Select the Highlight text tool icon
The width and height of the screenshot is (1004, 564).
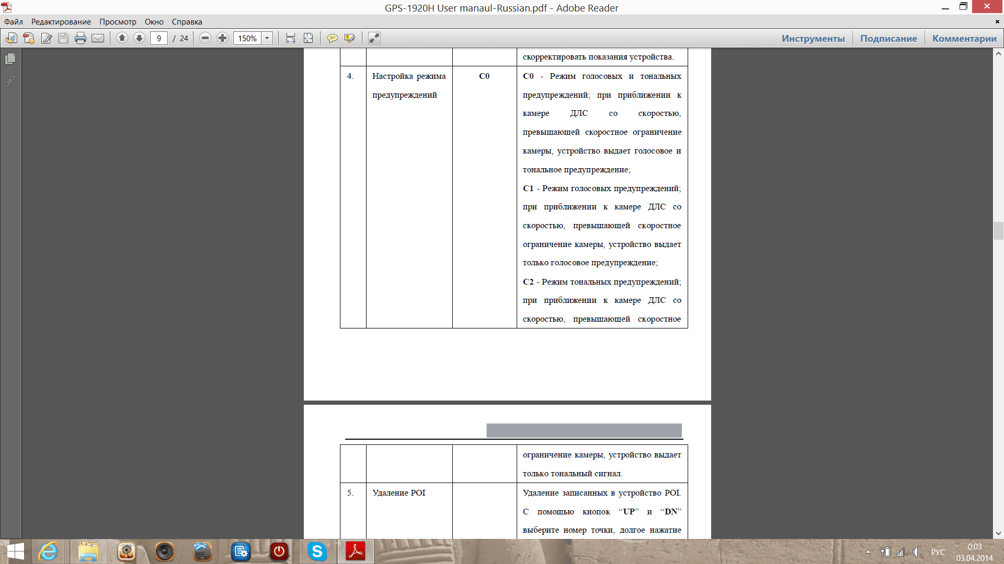[x=350, y=38]
